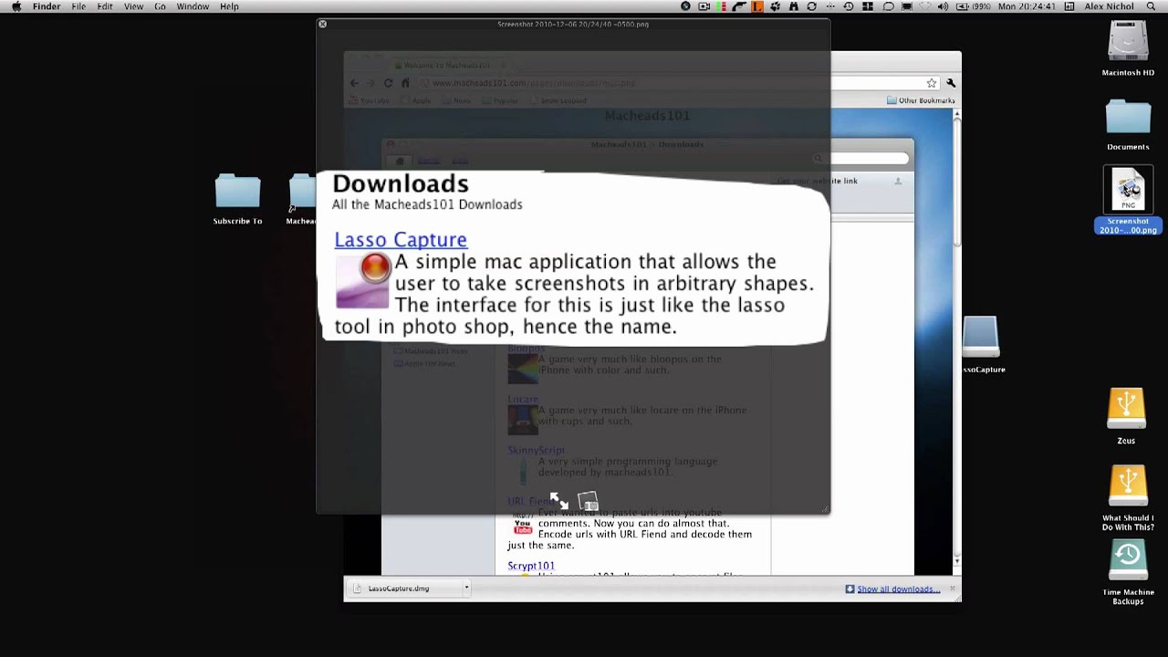Click the Downloads heading in the preview

(x=401, y=183)
